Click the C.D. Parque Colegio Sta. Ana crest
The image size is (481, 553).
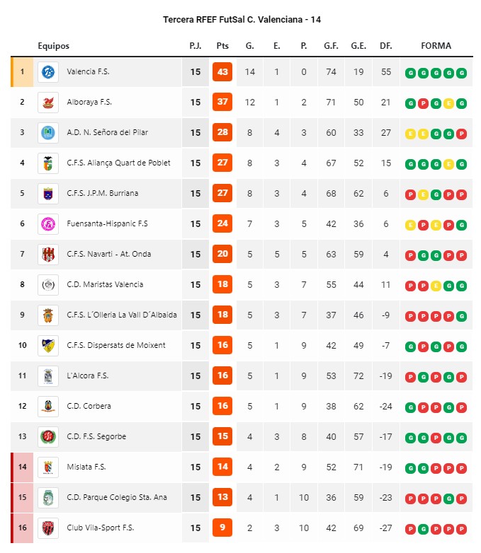tap(48, 498)
